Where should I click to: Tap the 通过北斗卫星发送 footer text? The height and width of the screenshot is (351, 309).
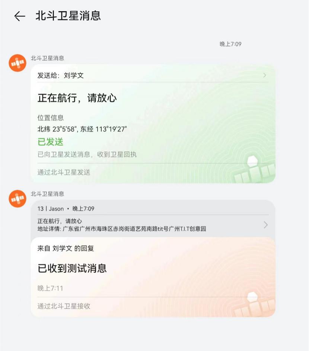[x=64, y=172]
